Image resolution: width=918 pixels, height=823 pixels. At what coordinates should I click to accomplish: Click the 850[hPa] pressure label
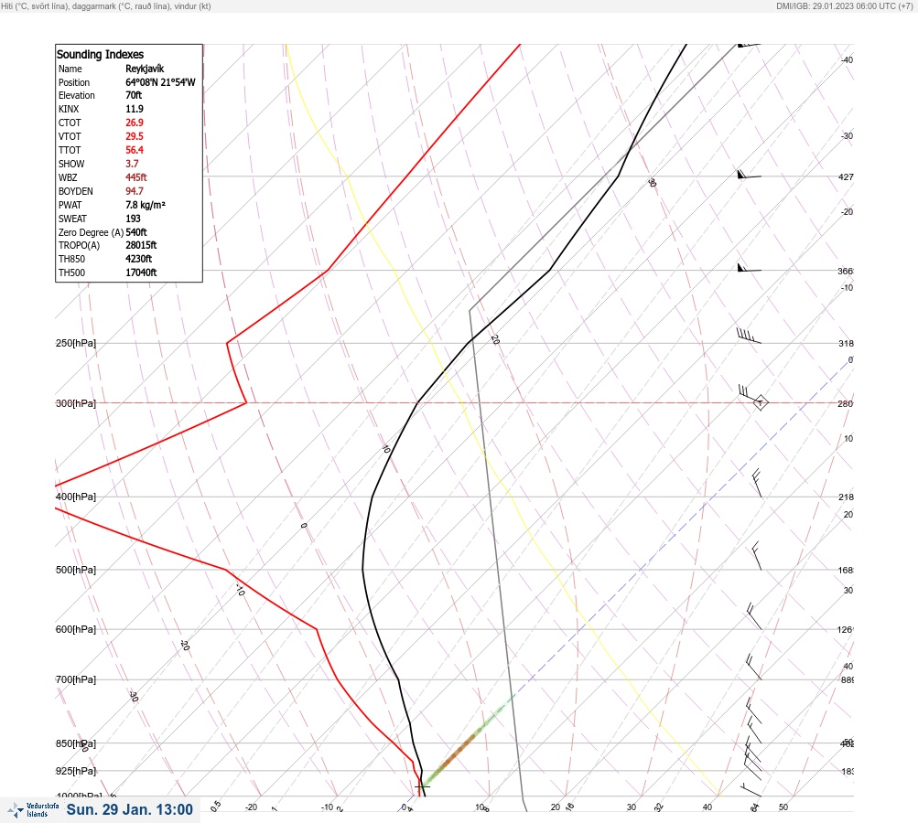76,743
